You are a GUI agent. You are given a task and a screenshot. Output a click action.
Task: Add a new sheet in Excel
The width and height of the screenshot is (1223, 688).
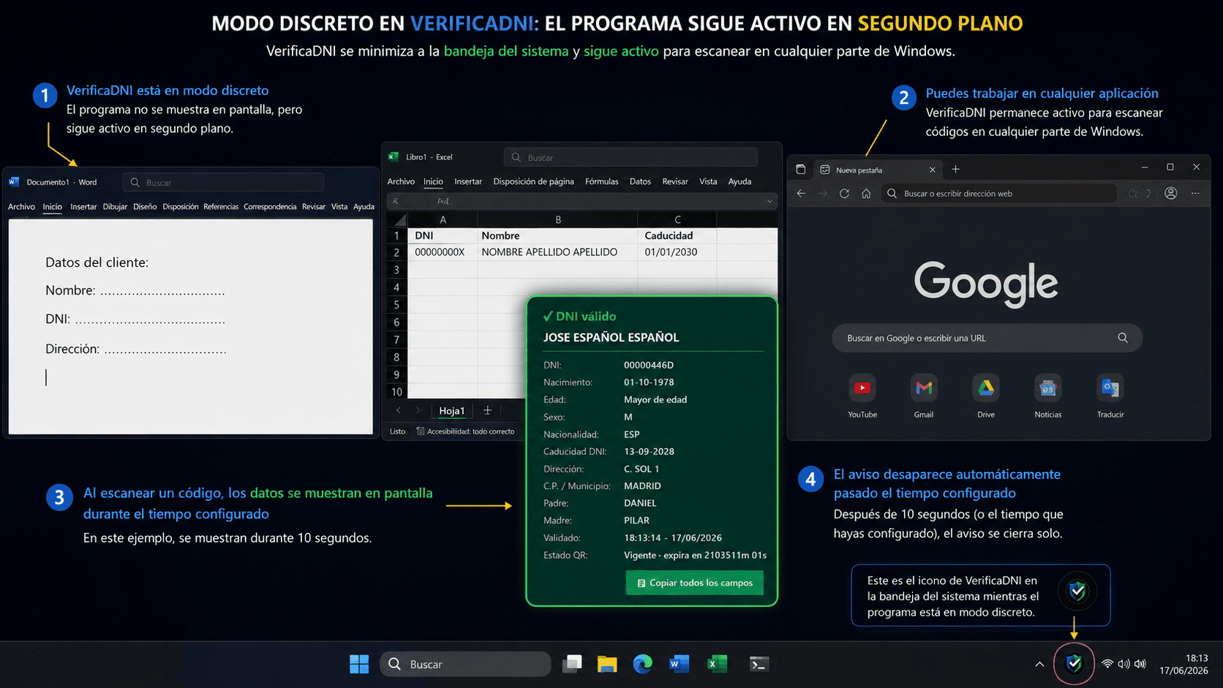(x=487, y=410)
